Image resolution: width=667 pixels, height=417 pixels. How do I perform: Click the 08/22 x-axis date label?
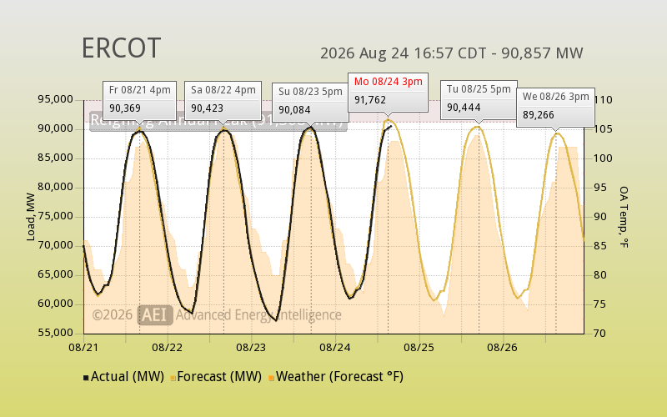[168, 348]
